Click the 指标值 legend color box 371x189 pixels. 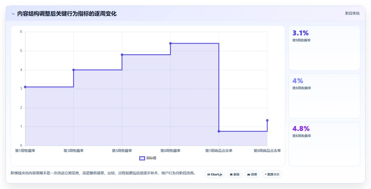point(142,158)
